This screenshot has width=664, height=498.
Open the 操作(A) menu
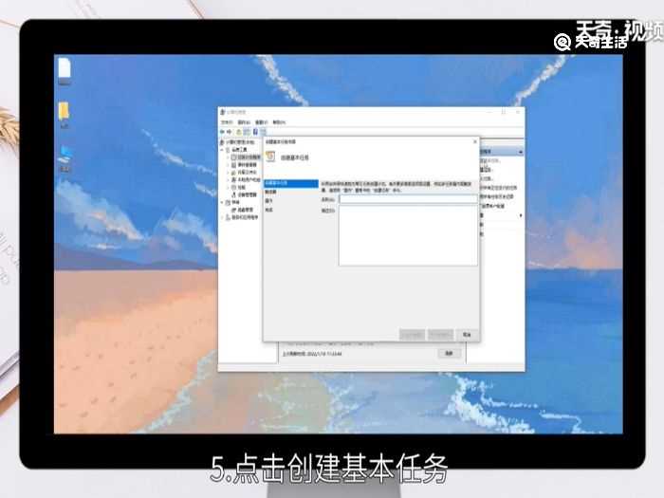pyautogui.click(x=244, y=122)
